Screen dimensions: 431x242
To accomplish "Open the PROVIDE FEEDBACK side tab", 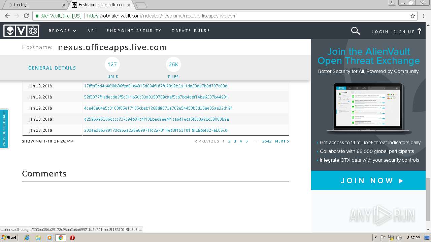I will (x=4, y=129).
